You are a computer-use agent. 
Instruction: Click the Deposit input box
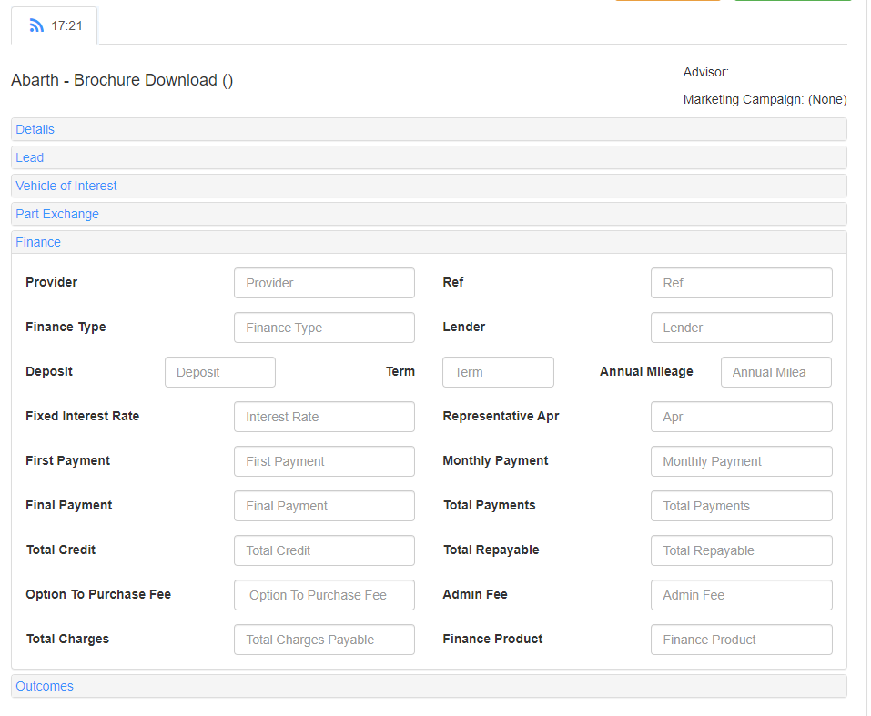pos(220,372)
